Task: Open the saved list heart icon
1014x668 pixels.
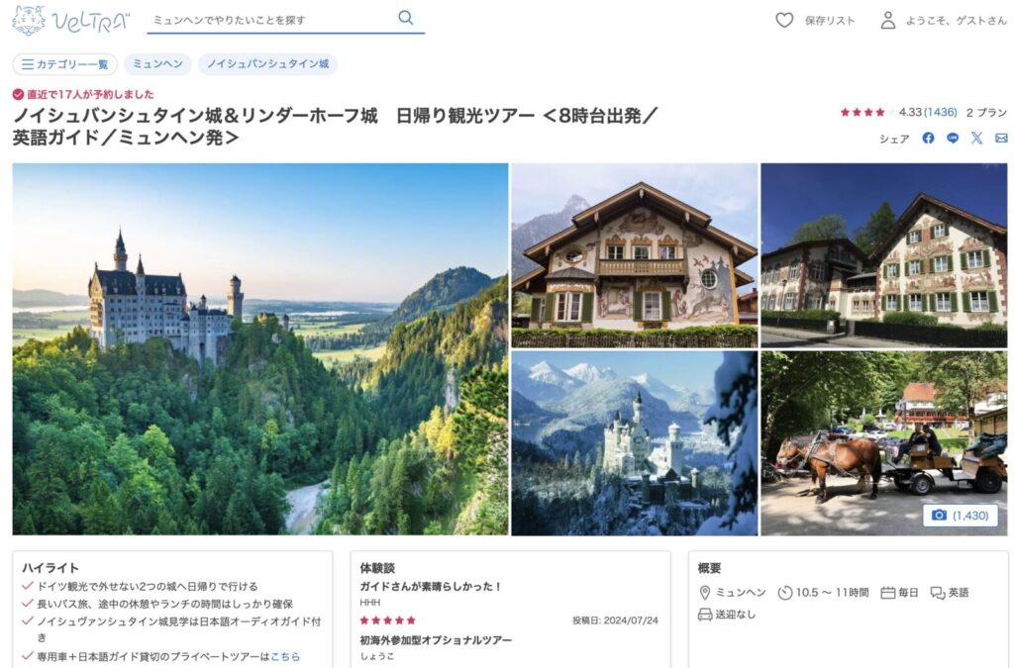Action: 784,21
